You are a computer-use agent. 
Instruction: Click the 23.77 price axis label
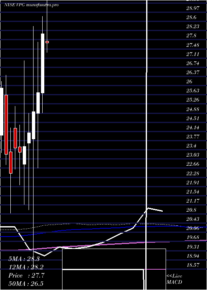[193, 136]
